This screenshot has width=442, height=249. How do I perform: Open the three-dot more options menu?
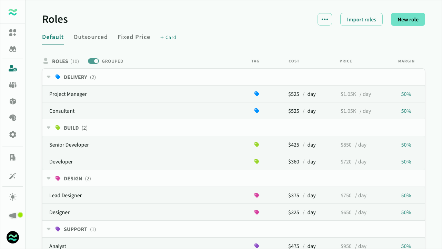pos(324,20)
